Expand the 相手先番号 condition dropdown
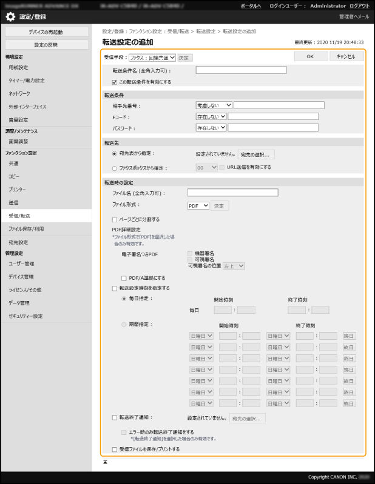 click(214, 105)
